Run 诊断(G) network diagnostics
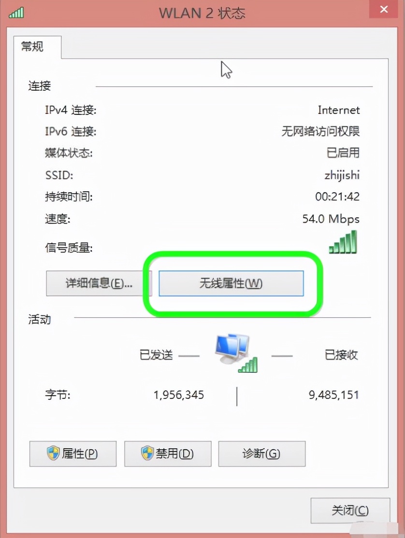 [x=262, y=453]
